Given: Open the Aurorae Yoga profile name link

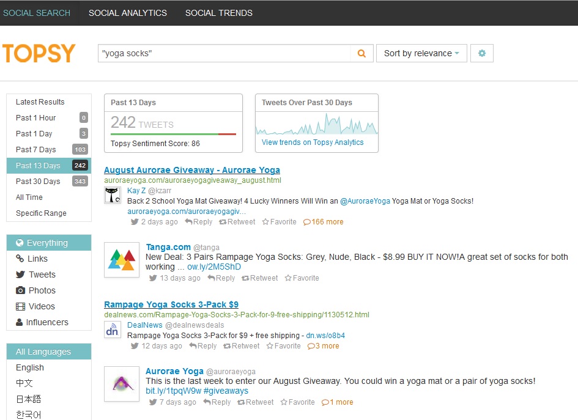Looking at the screenshot, I should [x=174, y=371].
